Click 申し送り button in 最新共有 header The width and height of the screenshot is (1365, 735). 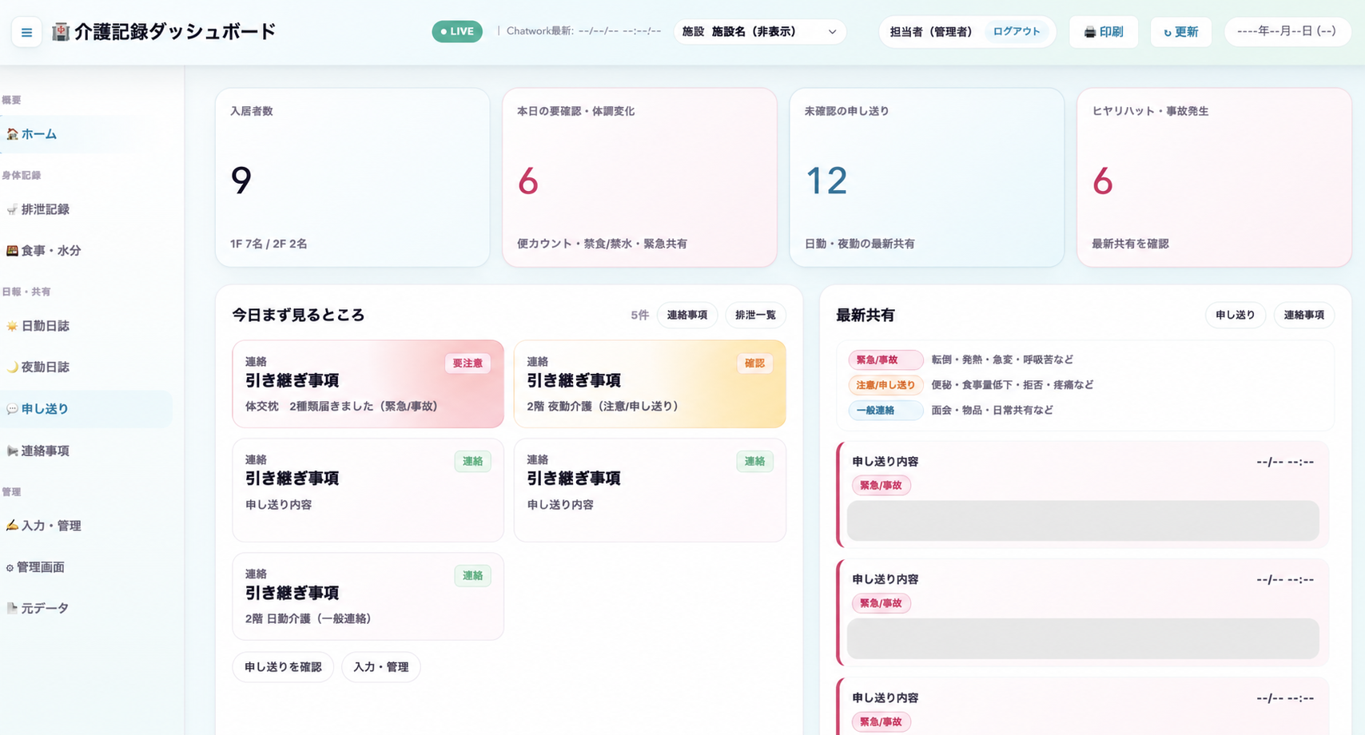[1236, 316]
